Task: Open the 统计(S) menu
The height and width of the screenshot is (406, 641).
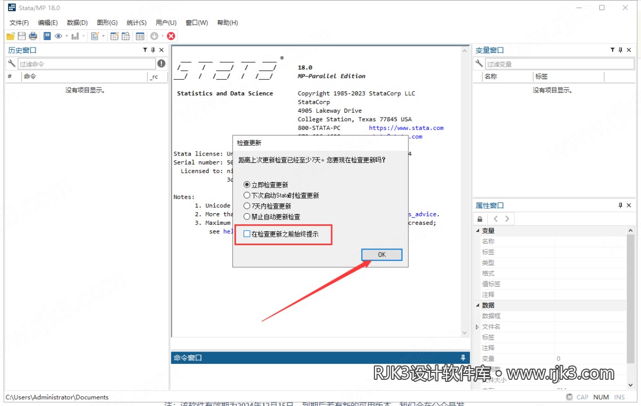Action: (136, 22)
